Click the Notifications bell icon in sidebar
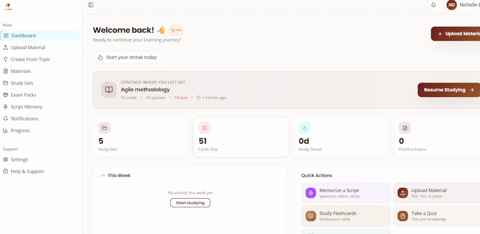The width and height of the screenshot is (480, 234). (5, 118)
